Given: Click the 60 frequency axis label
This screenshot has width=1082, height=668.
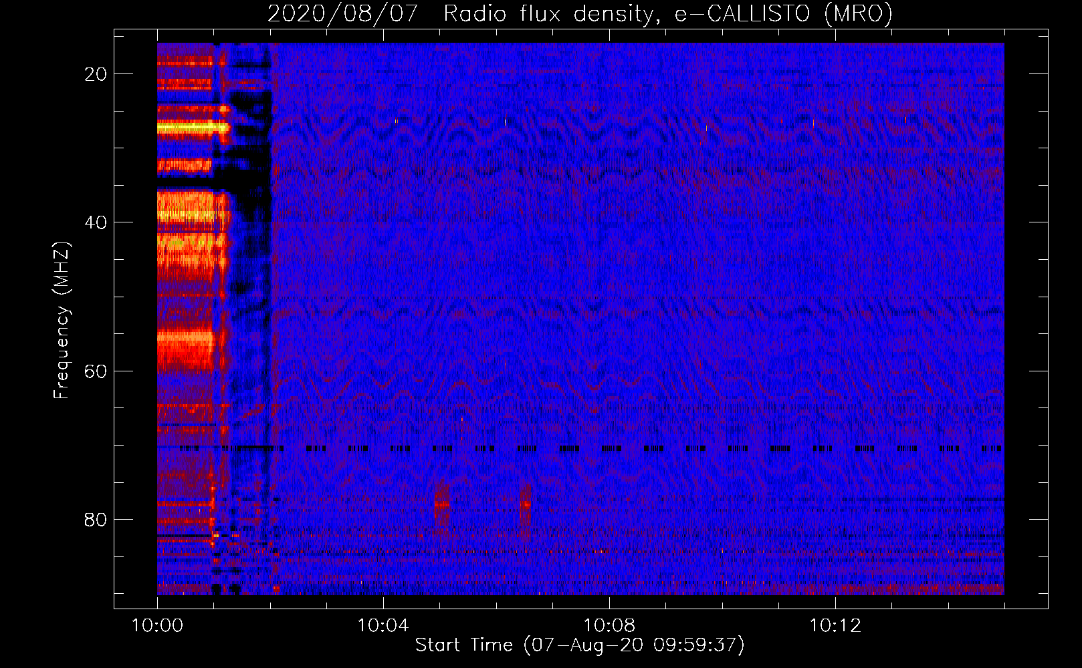Looking at the screenshot, I should (96, 371).
